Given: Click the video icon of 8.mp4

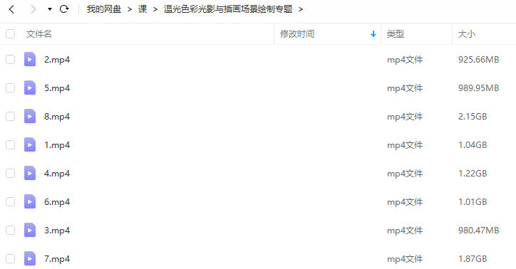Looking at the screenshot, I should 30,116.
